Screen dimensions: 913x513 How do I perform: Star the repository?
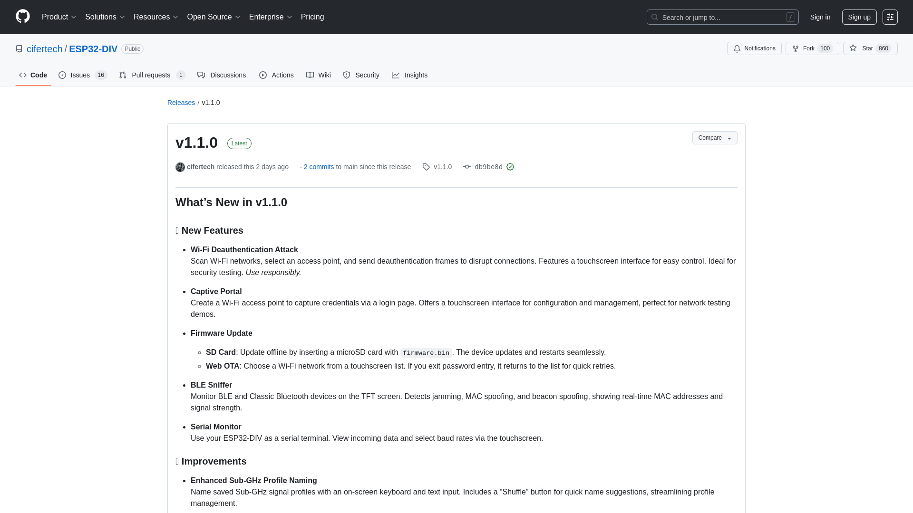pos(870,48)
